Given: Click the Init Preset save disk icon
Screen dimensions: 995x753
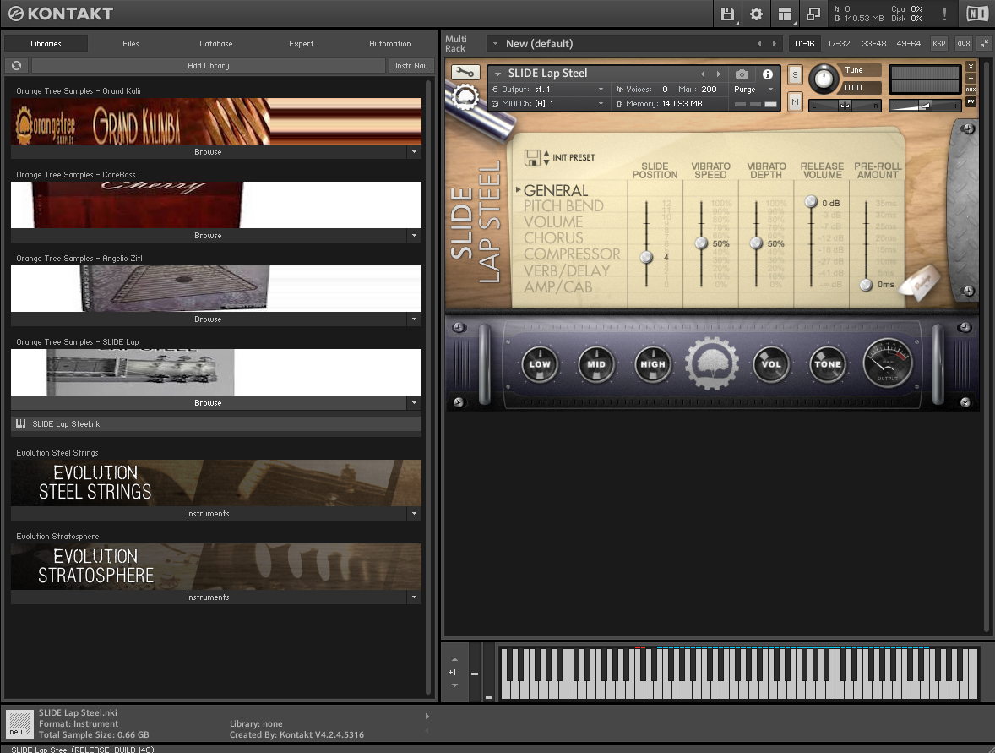Looking at the screenshot, I should coord(532,157).
